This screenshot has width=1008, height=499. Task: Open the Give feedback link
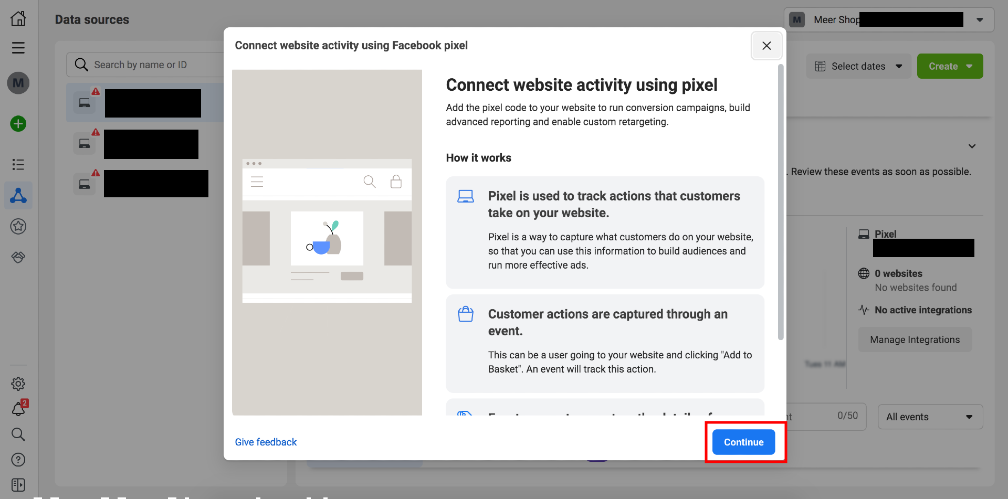[x=266, y=442]
